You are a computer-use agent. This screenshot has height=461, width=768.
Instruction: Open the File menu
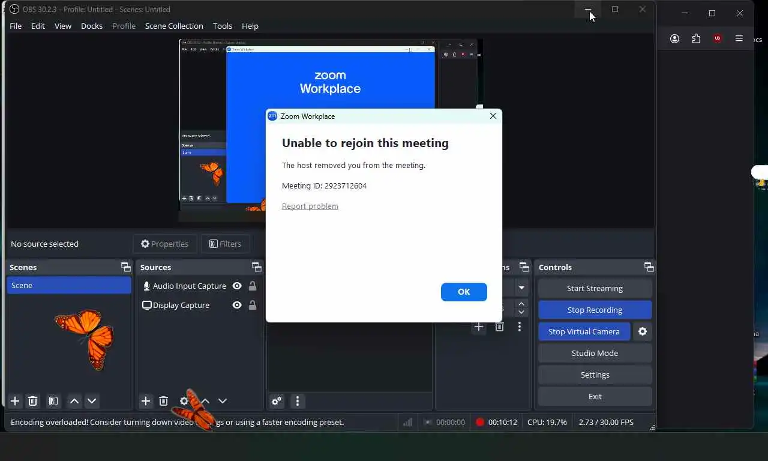(16, 26)
